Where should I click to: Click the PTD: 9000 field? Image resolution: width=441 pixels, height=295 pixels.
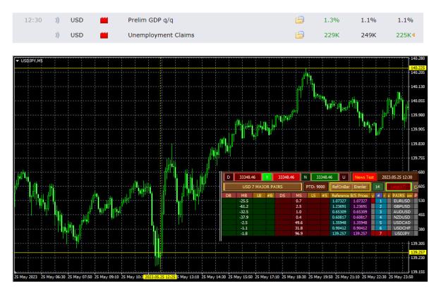tap(315, 187)
